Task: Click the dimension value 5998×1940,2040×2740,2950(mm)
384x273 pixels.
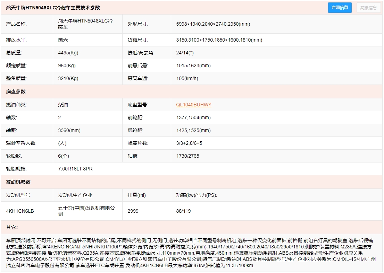Action: pos(213,24)
